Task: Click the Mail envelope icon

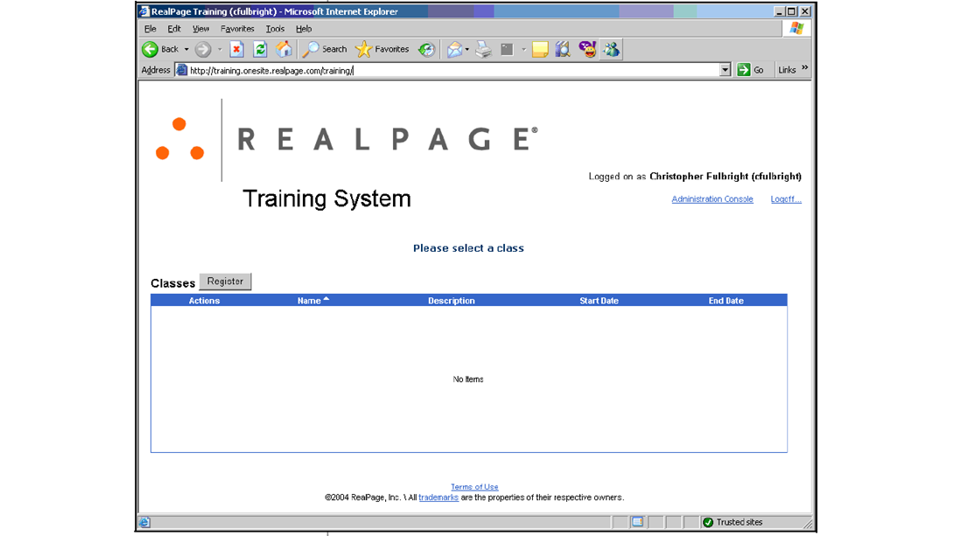Action: tap(454, 49)
